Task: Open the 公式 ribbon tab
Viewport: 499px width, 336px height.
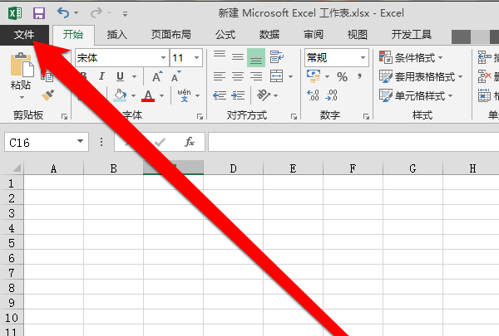Action: [x=225, y=35]
